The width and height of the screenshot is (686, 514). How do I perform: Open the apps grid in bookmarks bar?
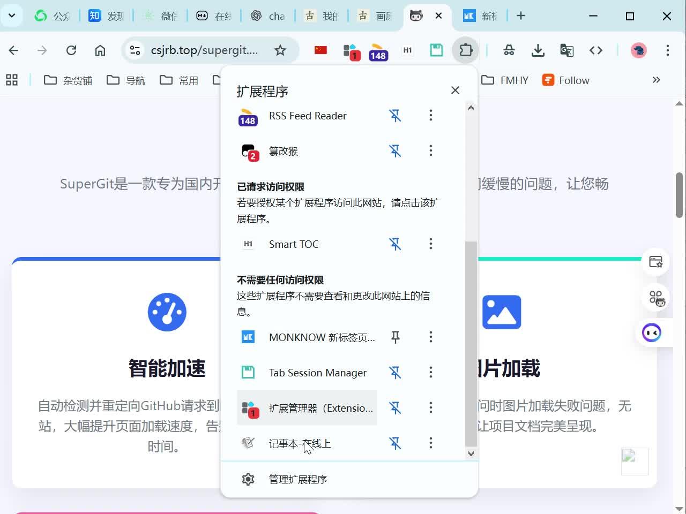click(x=12, y=80)
